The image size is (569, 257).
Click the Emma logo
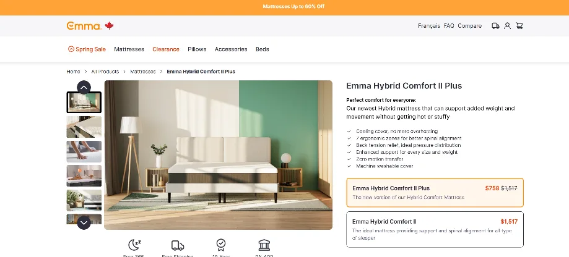click(84, 26)
